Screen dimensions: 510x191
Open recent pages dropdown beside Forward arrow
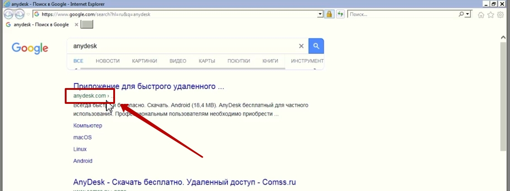coord(28,14)
